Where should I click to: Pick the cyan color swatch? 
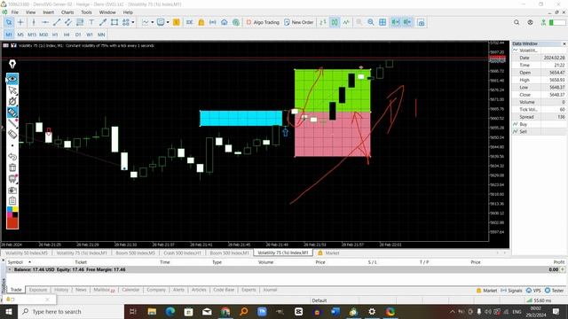[10, 209]
